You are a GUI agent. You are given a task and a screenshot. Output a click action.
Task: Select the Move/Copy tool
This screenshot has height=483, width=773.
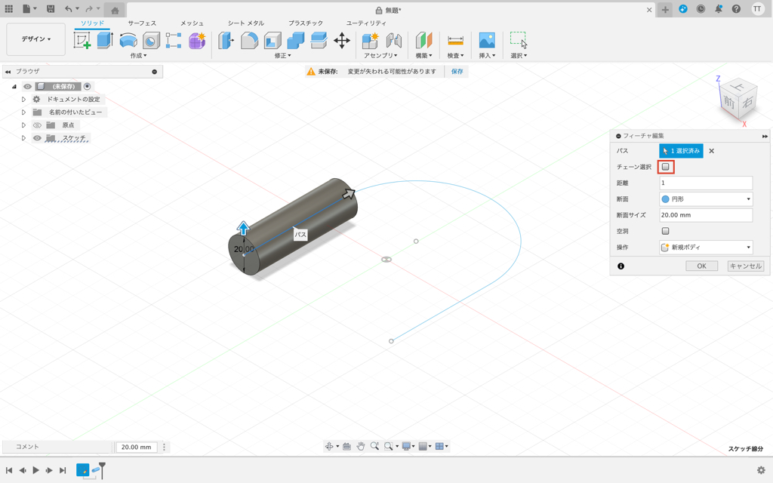[x=342, y=41]
